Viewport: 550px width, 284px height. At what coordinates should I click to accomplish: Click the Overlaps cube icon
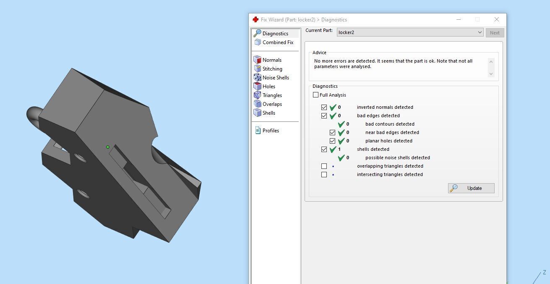(257, 104)
